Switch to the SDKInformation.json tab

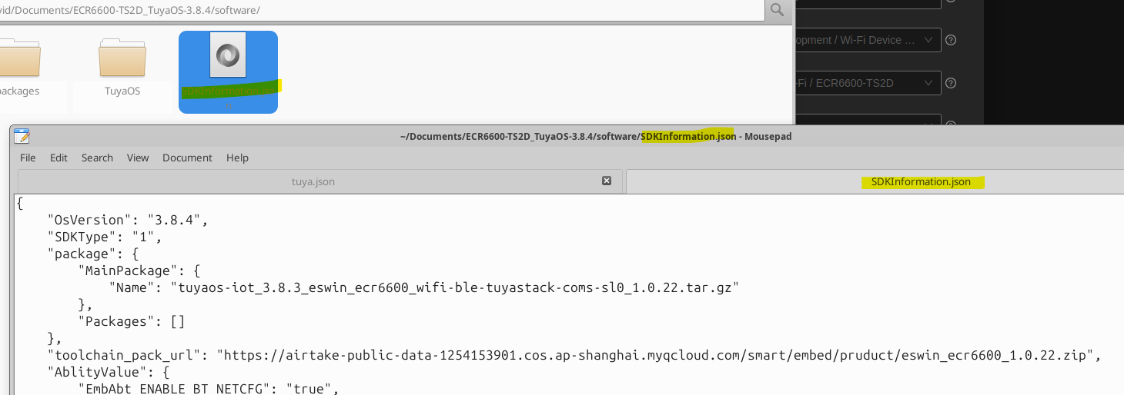pyautogui.click(x=921, y=181)
